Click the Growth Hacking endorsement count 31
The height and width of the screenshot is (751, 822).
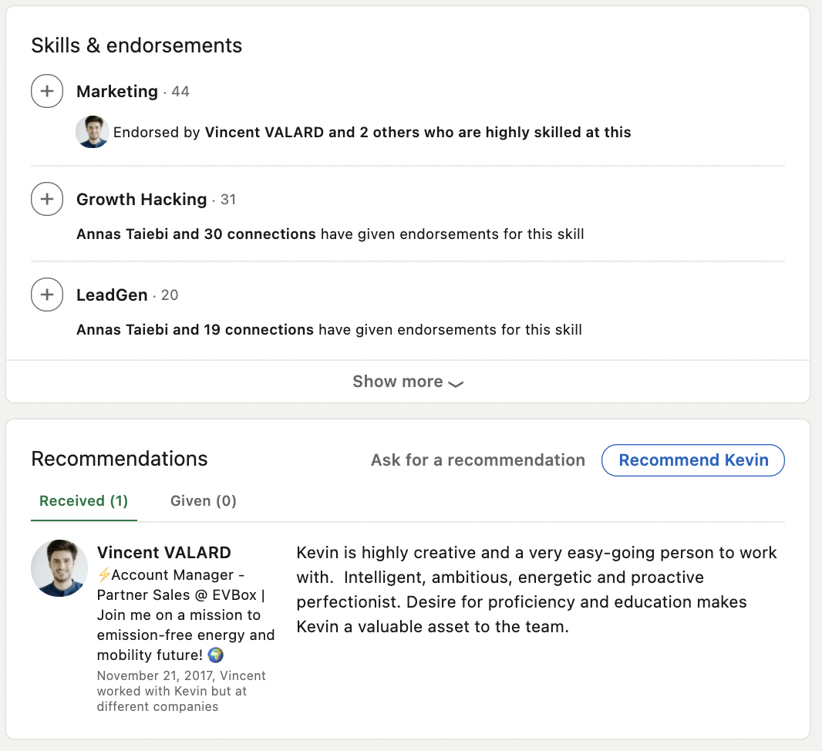point(228,200)
